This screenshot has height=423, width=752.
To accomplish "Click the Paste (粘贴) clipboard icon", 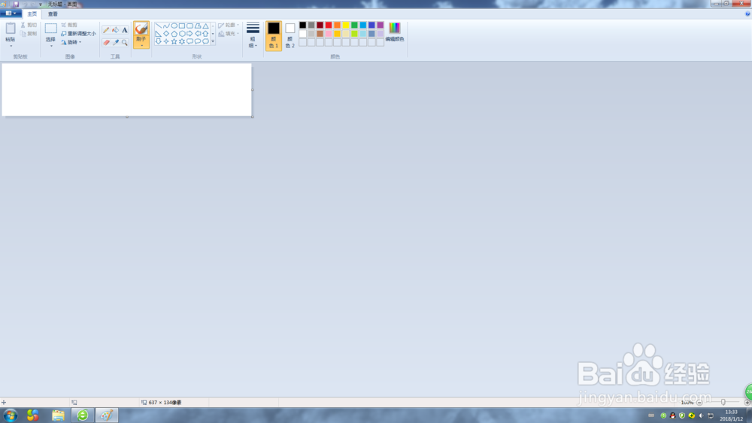I will pos(10,29).
